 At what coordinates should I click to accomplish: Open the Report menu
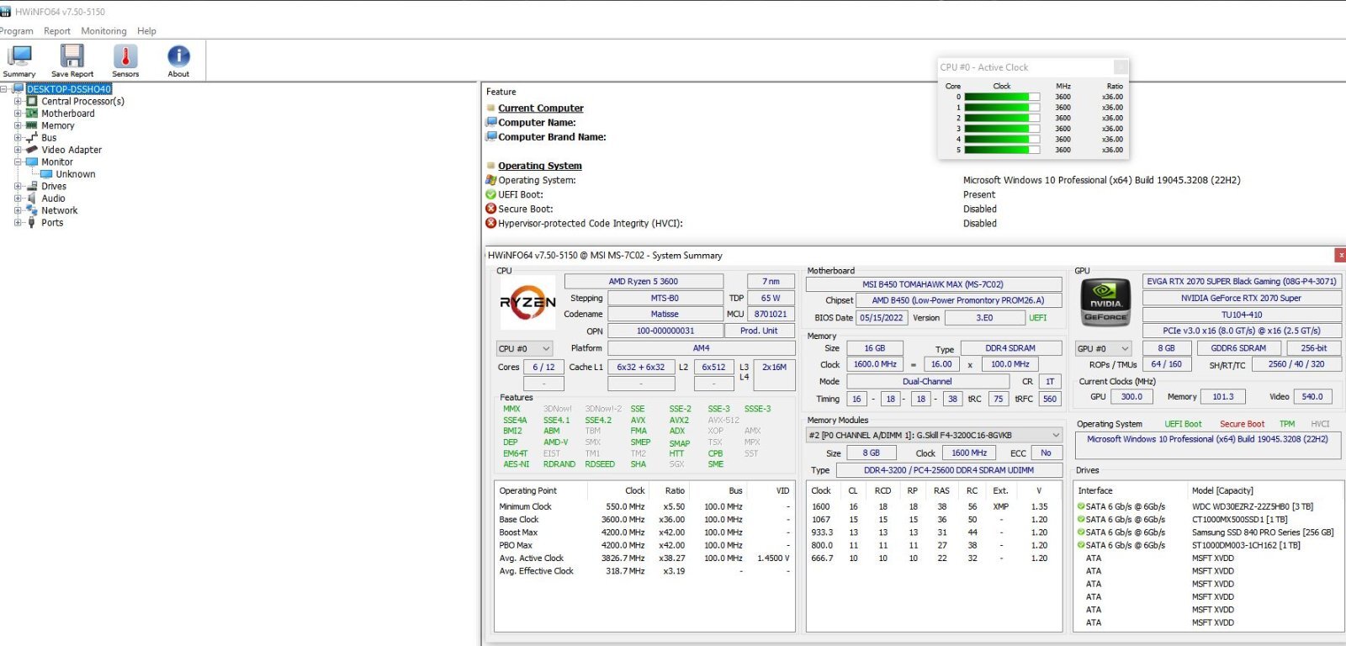coord(57,31)
